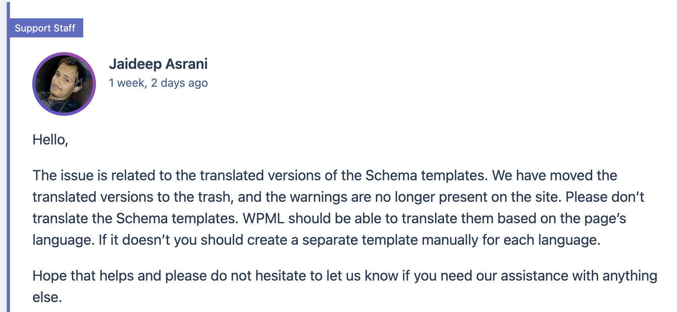This screenshot has height=312, width=677.
Task: Click the words 'We have moved the'
Action: (x=555, y=175)
